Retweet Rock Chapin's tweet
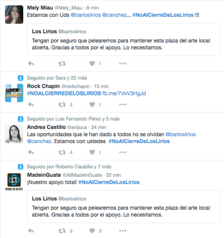 62,104
